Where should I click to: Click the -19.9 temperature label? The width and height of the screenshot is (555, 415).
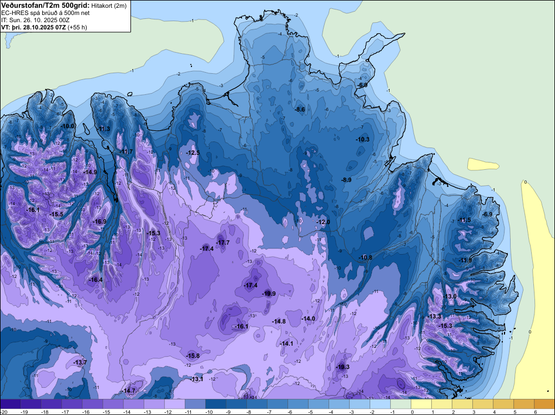pos(269,293)
